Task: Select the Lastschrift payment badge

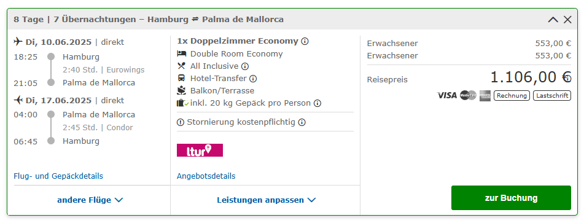Action: 552,96
